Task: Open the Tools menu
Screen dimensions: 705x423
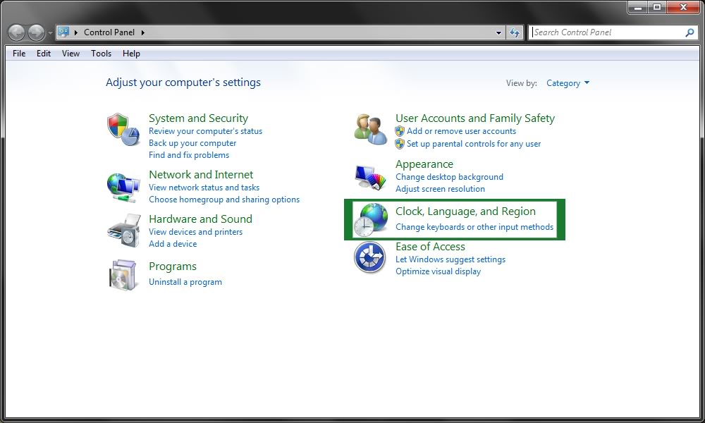Action: coord(101,54)
